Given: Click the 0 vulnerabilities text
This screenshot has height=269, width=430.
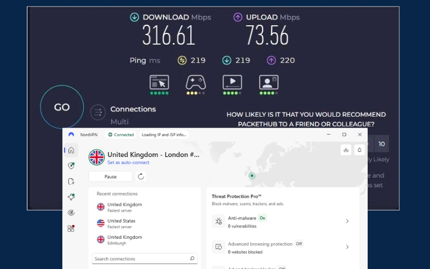Looking at the screenshot, I should (x=242, y=226).
